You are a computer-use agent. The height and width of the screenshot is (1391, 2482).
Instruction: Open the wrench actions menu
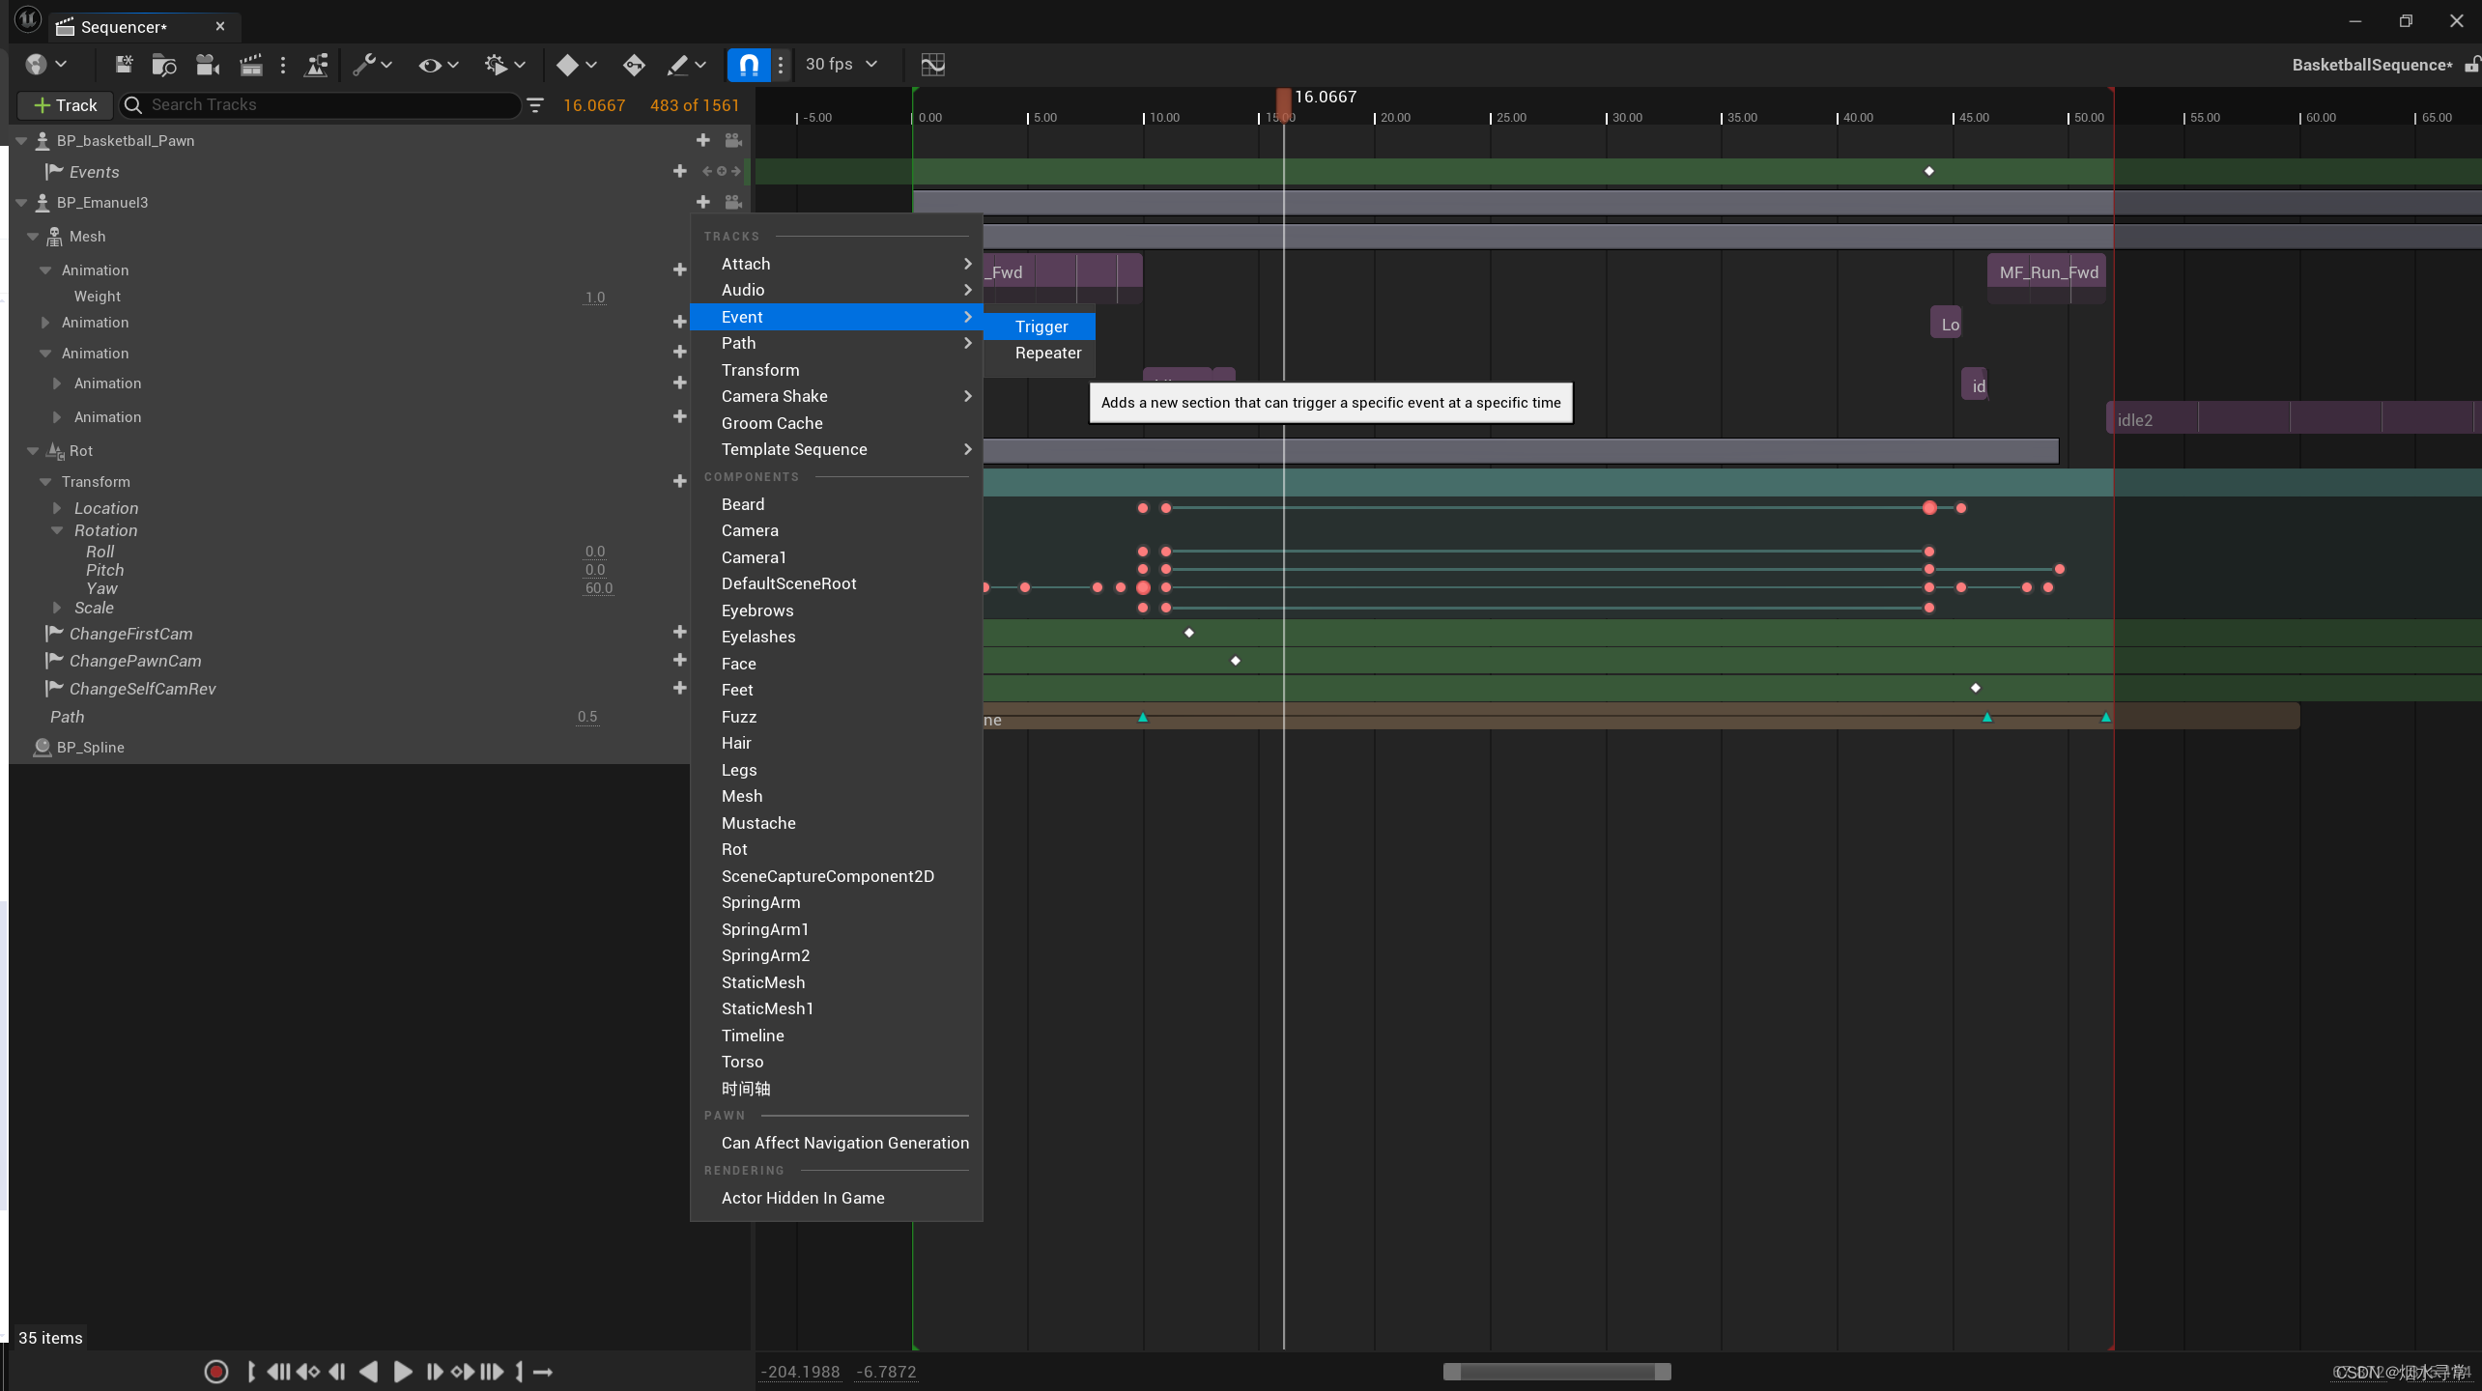pyautogui.click(x=371, y=65)
